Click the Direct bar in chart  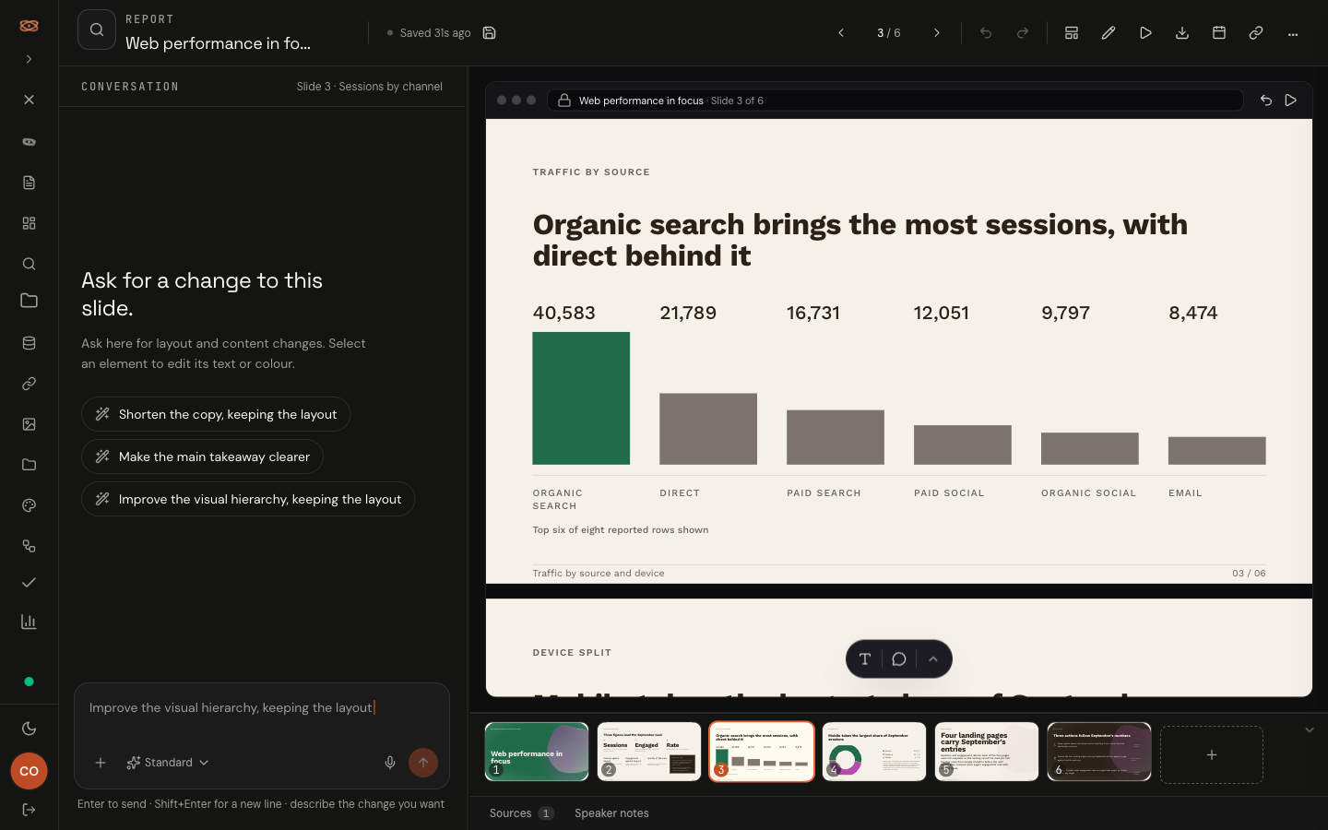(x=708, y=429)
